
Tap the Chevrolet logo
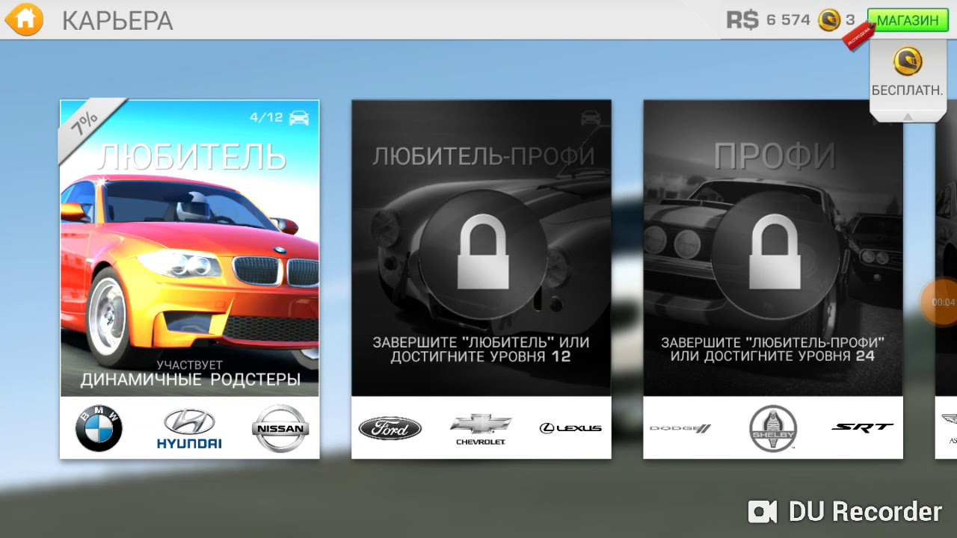(x=481, y=430)
